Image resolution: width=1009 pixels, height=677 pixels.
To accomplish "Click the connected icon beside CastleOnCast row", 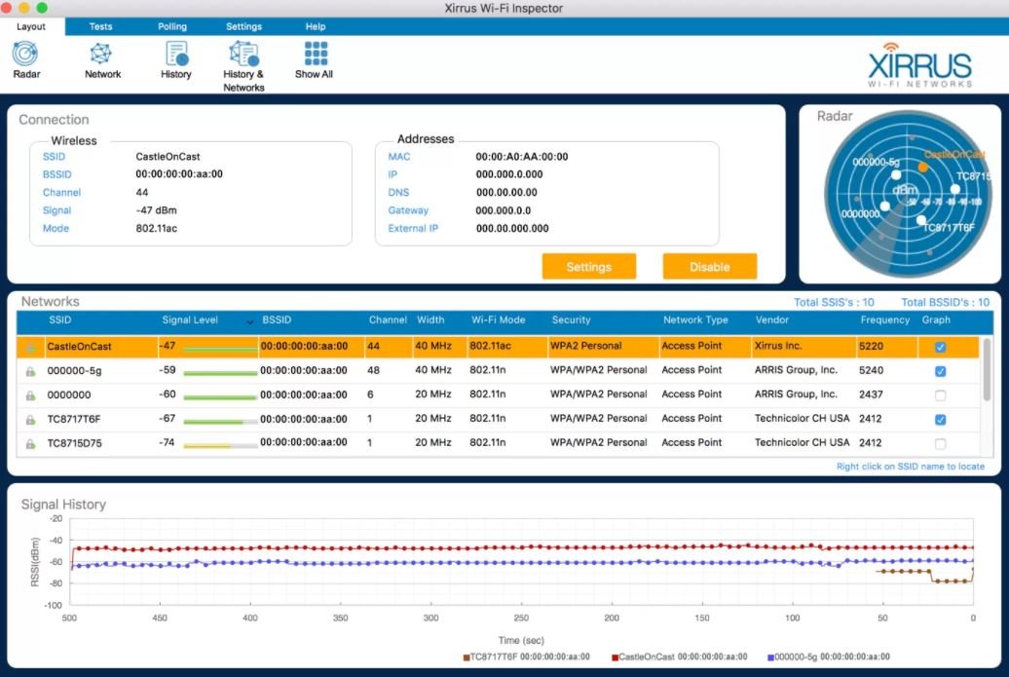I will click(x=30, y=348).
